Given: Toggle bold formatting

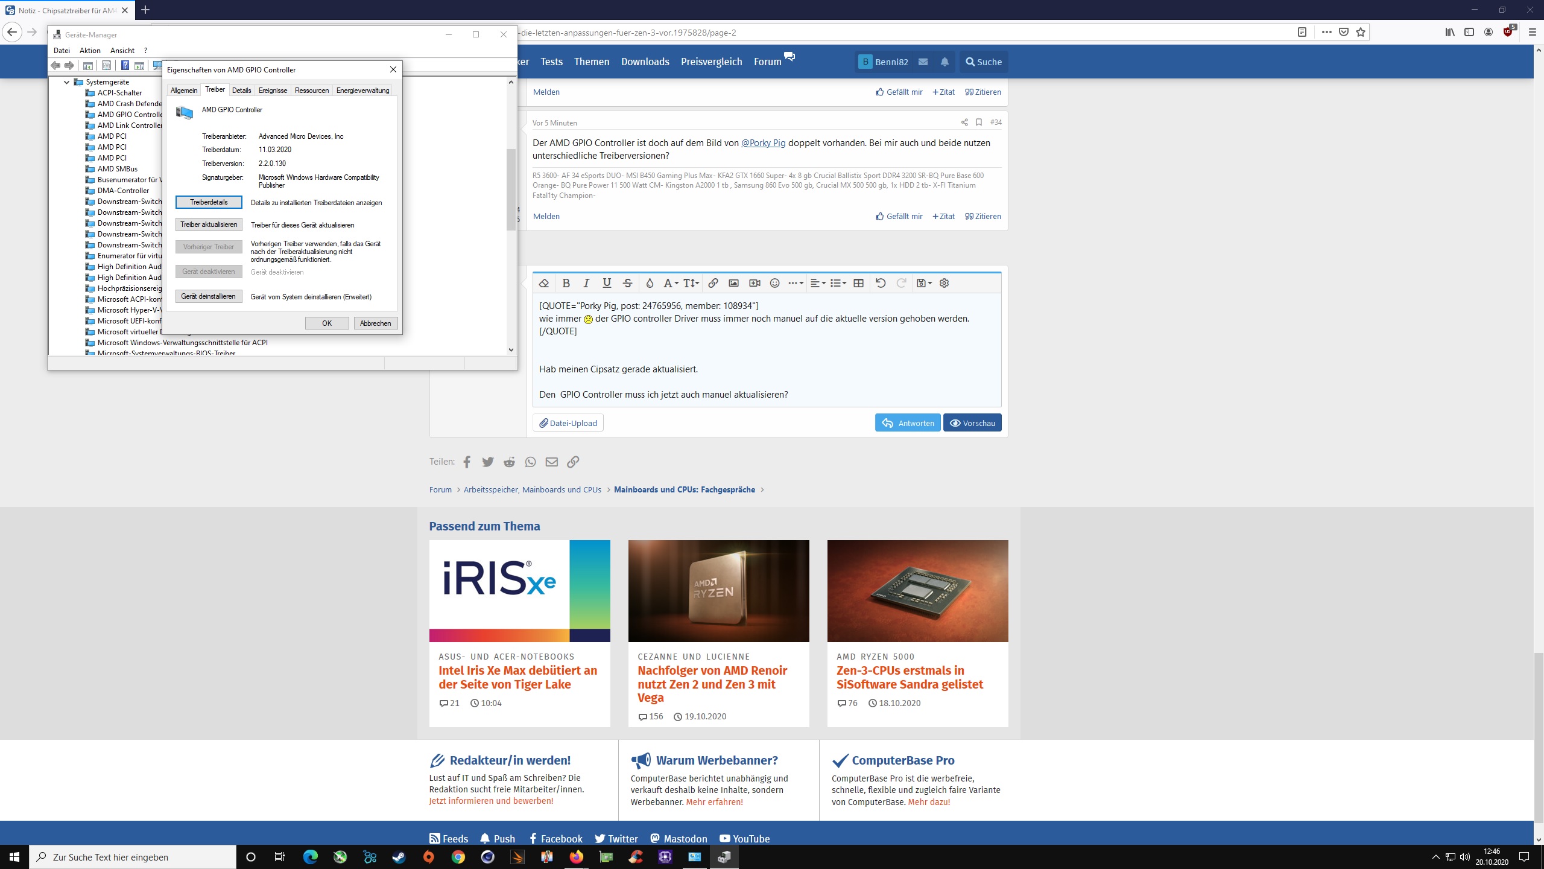Looking at the screenshot, I should click(566, 283).
